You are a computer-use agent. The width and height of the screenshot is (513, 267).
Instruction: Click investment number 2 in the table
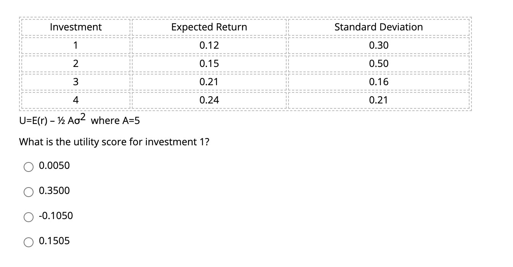pyautogui.click(x=75, y=63)
